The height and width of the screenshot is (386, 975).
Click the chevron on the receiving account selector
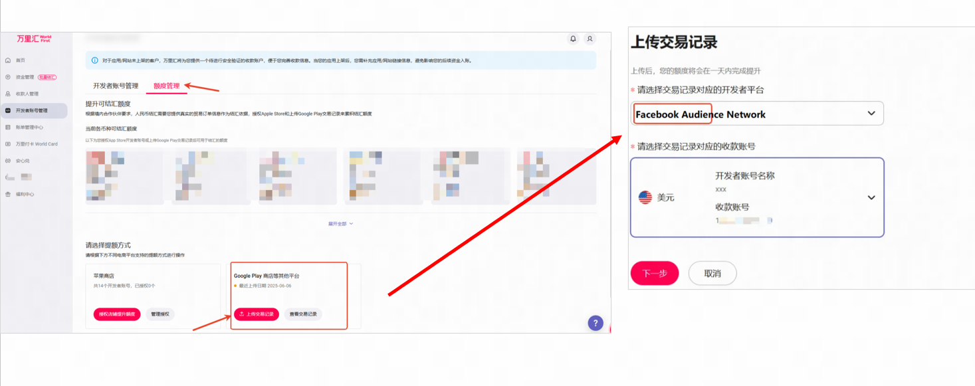(871, 198)
